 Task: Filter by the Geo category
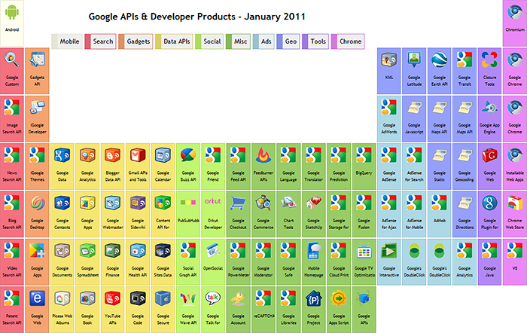(x=288, y=41)
